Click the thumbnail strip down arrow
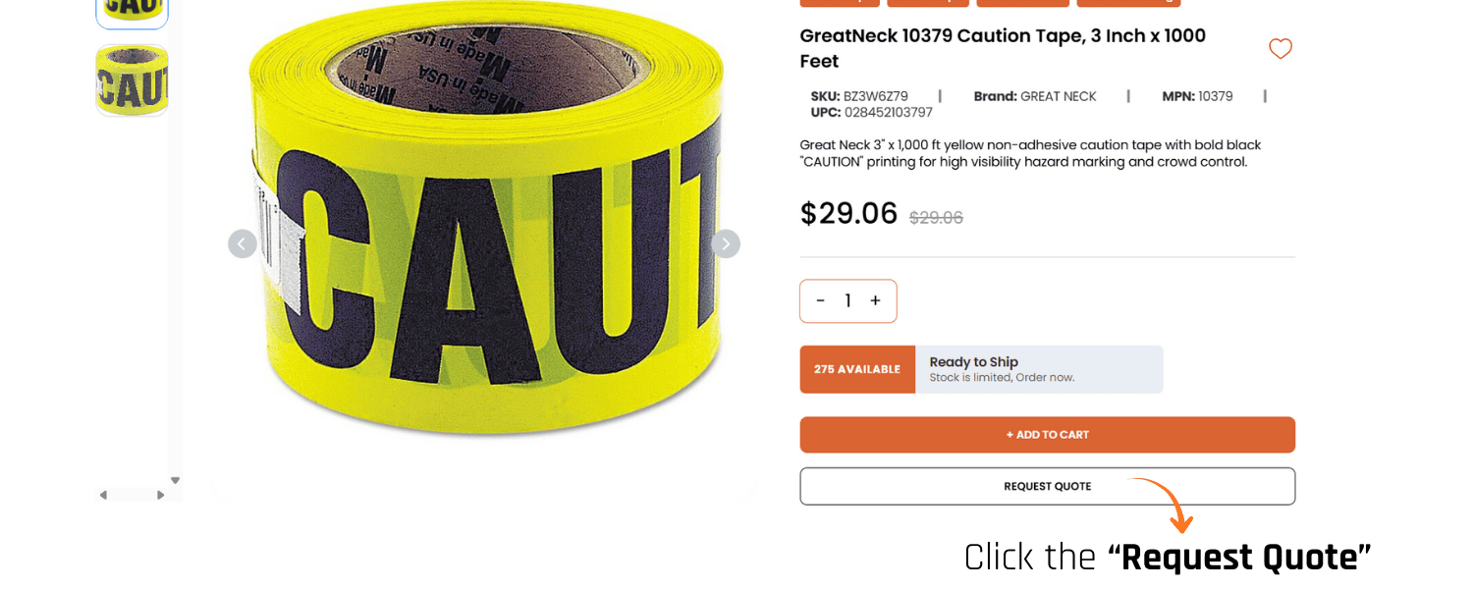 [175, 480]
